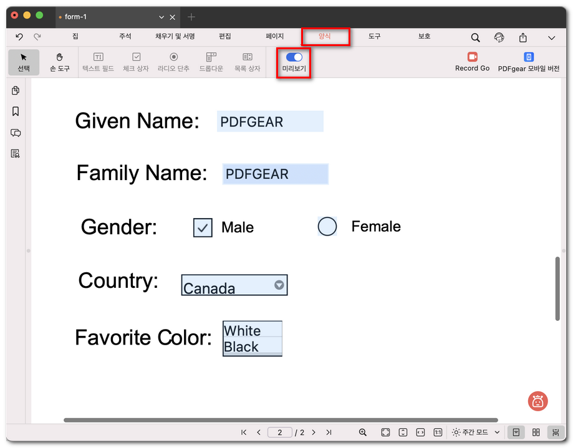
Task: Select the Radio Button form tool
Action: point(175,62)
